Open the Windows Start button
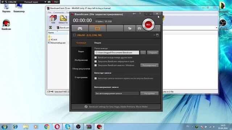 pos(4,127)
